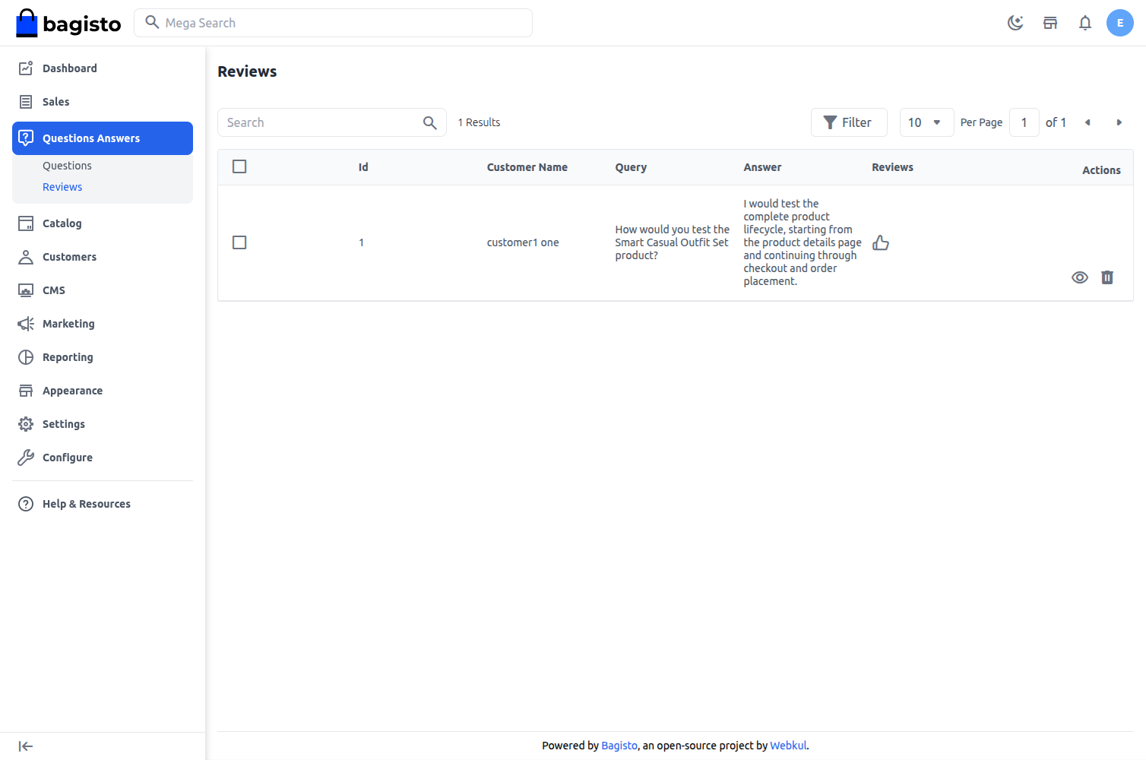The image size is (1146, 760).
Task: Select Questions Answers menu
Action: point(103,138)
